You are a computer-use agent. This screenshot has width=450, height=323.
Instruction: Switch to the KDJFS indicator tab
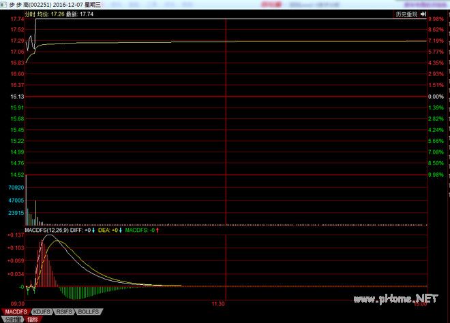(x=42, y=311)
